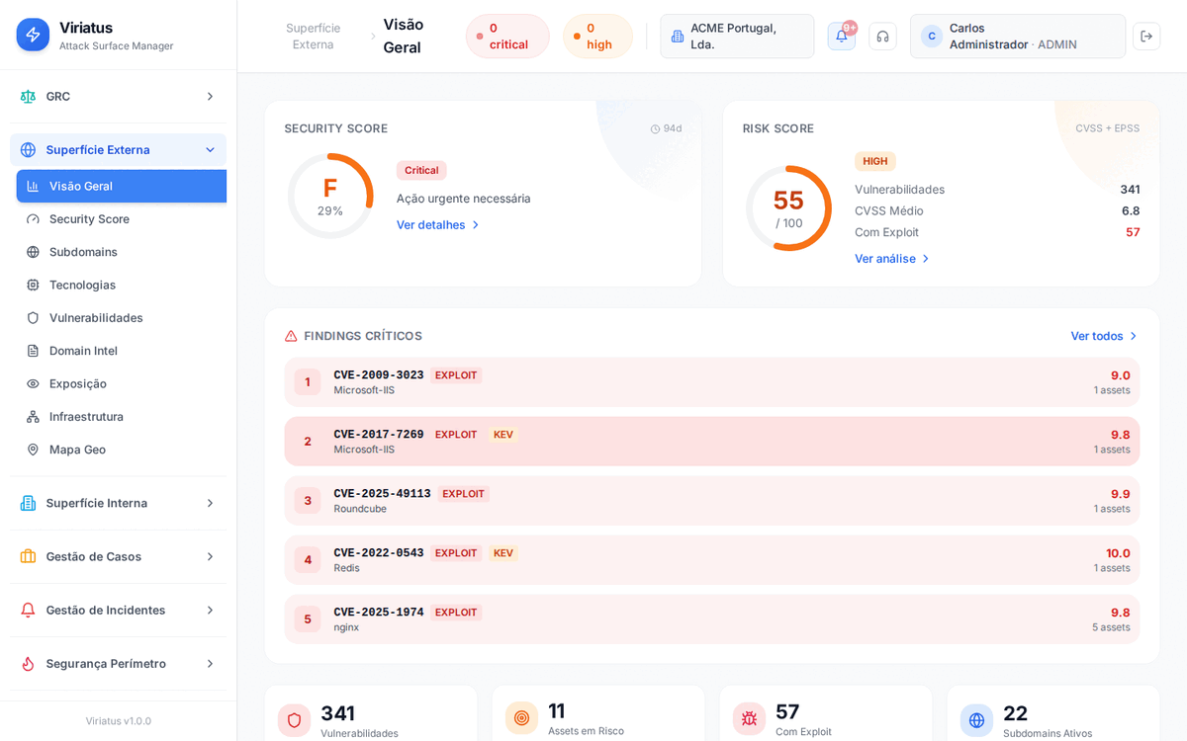Click the 0 critical status badge
Viewport: 1187px width, 741px height.
click(x=507, y=37)
